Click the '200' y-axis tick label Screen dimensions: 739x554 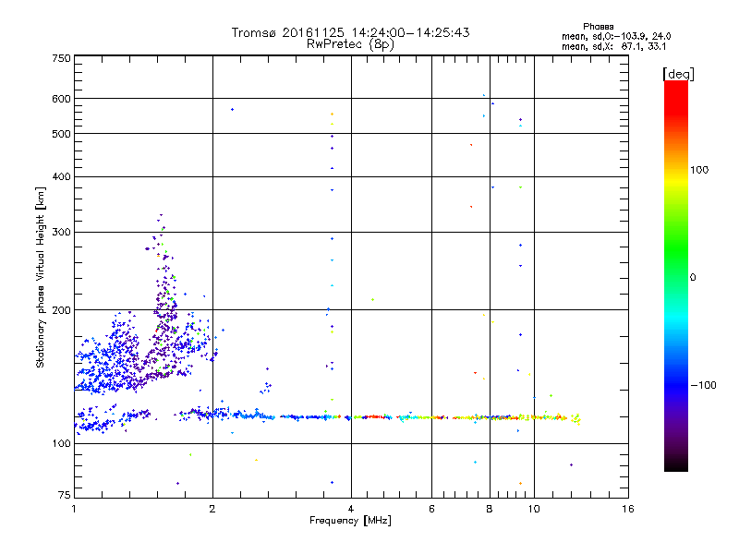click(61, 310)
